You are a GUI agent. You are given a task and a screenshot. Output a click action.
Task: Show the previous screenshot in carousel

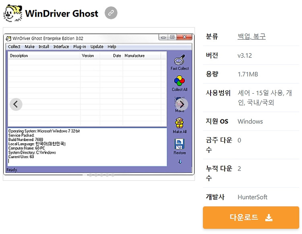[x=16, y=104]
